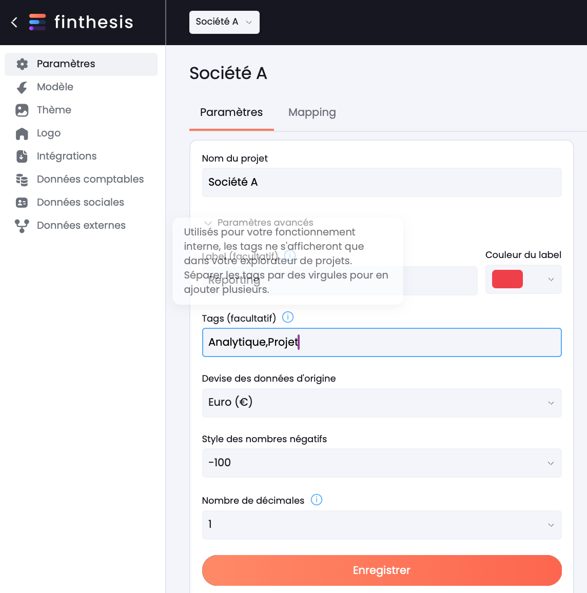
Task: Click the Enregistrer button
Action: 382,570
